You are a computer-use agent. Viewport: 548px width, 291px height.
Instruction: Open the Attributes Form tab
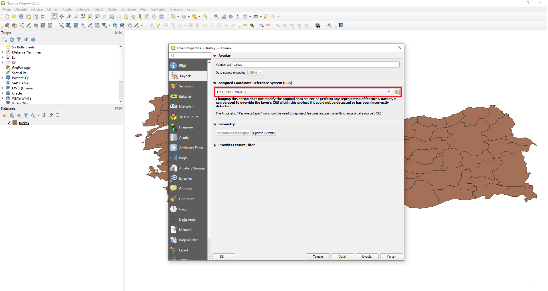pos(188,148)
